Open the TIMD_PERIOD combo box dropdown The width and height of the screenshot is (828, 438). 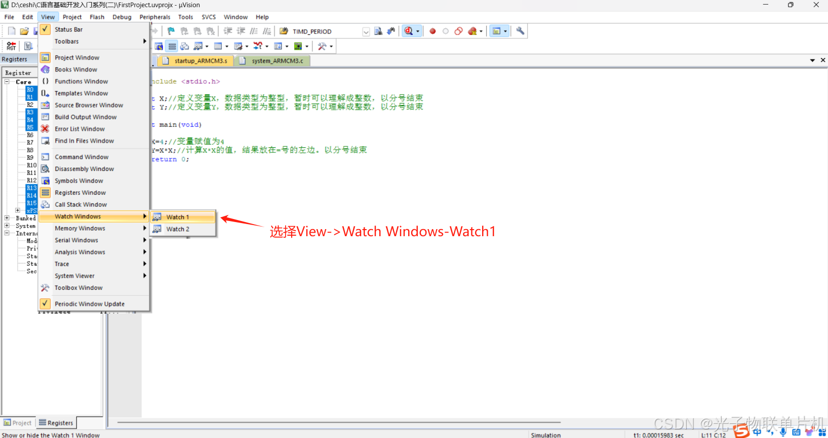[x=366, y=31]
